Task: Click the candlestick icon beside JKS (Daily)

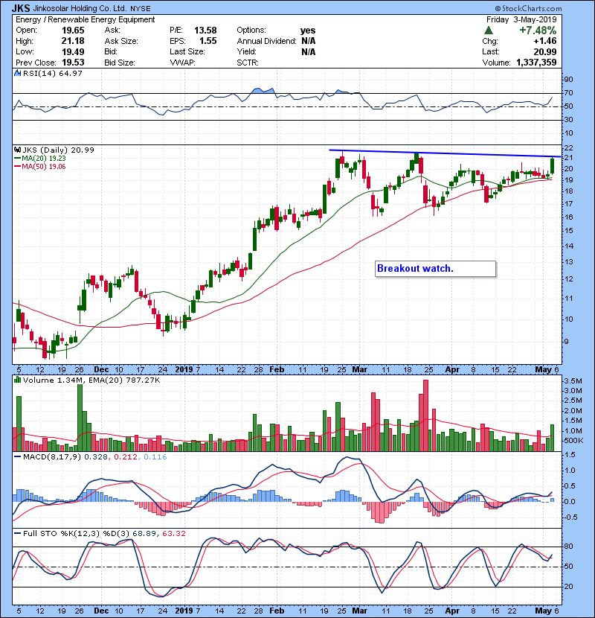Action: pyautogui.click(x=17, y=150)
